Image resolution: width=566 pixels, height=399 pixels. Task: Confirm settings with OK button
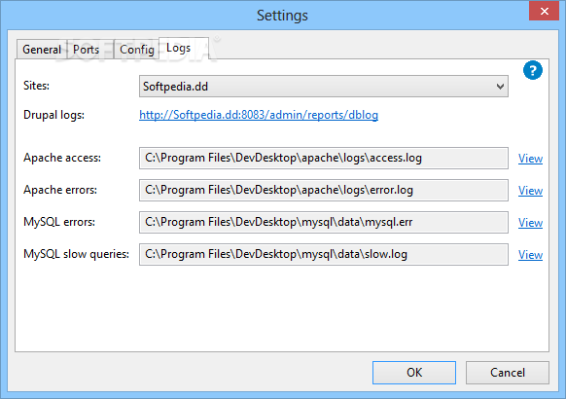pyautogui.click(x=414, y=373)
